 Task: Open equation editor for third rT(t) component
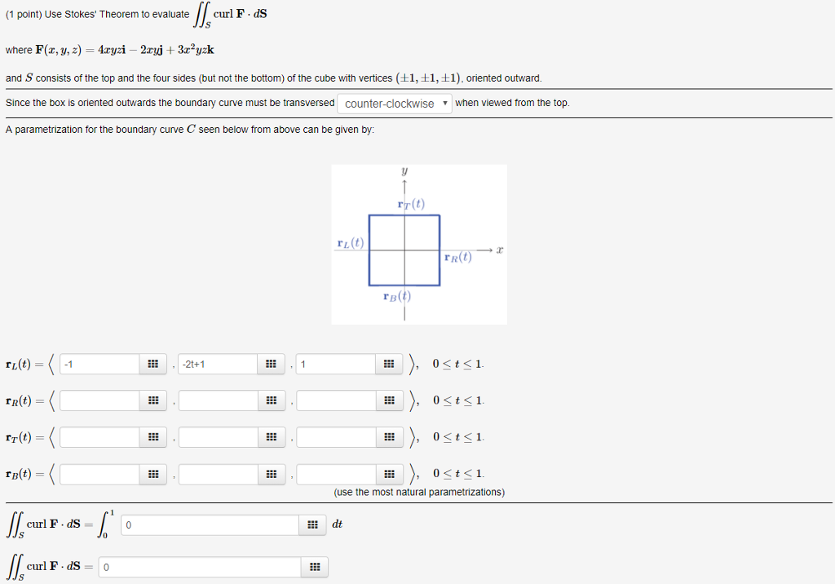(x=389, y=437)
